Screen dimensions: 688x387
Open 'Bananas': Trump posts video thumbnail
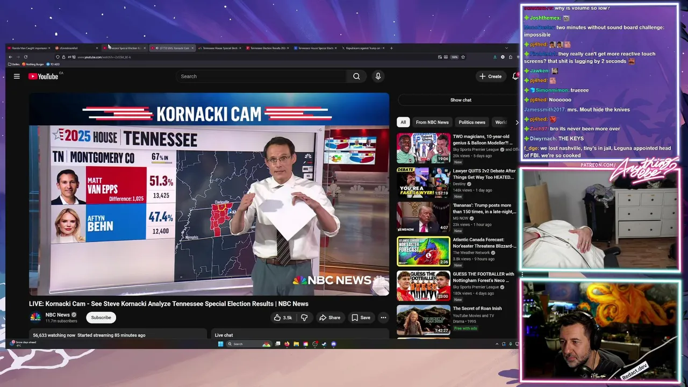(x=424, y=217)
